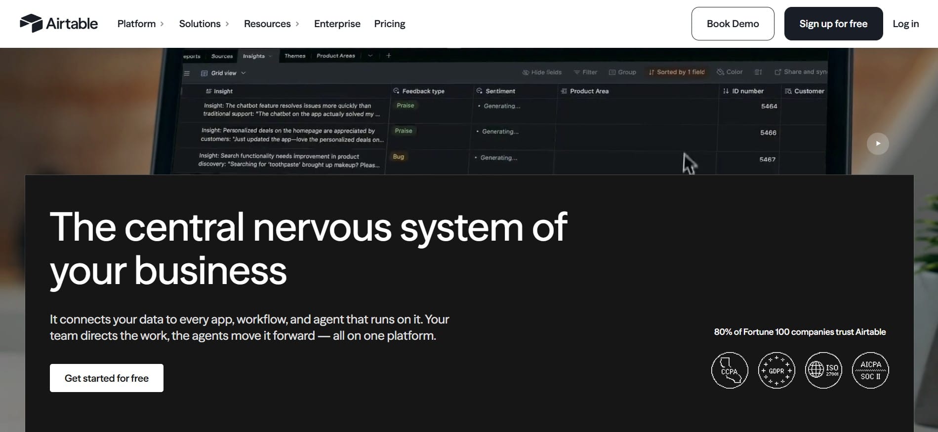Expand the Platform menu
Image resolution: width=938 pixels, height=432 pixels.
tap(141, 24)
